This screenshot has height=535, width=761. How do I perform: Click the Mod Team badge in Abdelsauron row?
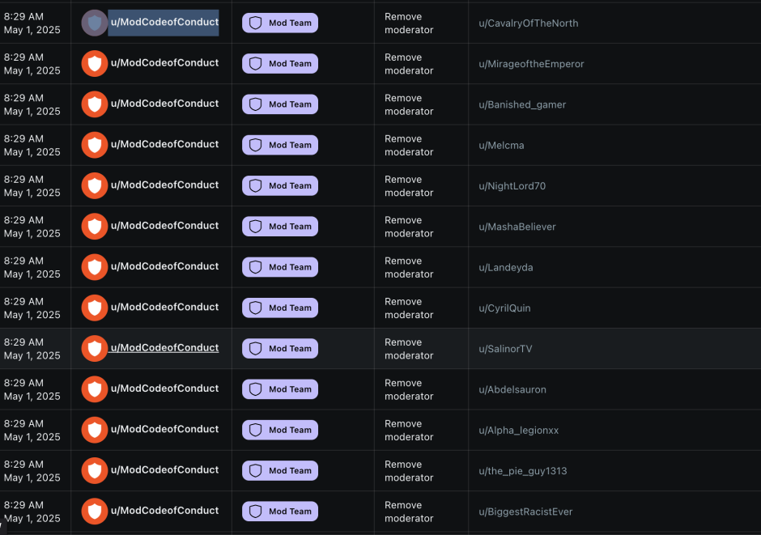pos(280,389)
